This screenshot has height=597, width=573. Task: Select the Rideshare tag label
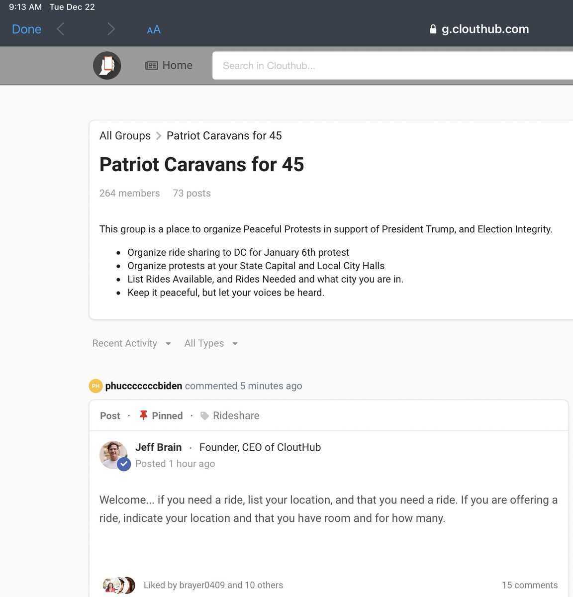(236, 416)
